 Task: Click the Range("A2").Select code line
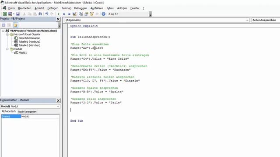point(87,48)
